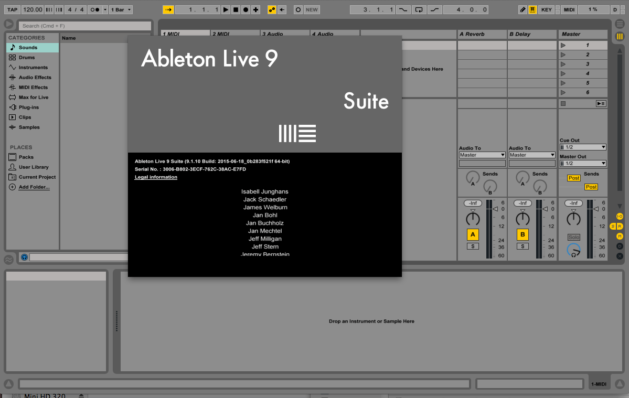Toggle the Punch-In switch icon
The width and height of the screenshot is (629, 398).
pyautogui.click(x=402, y=9)
